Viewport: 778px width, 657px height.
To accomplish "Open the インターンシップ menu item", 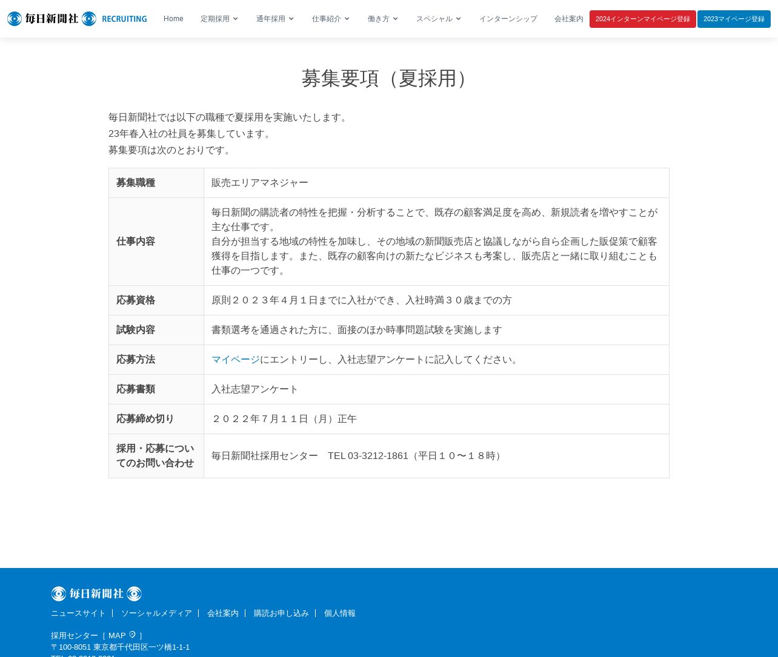I will point(508,19).
